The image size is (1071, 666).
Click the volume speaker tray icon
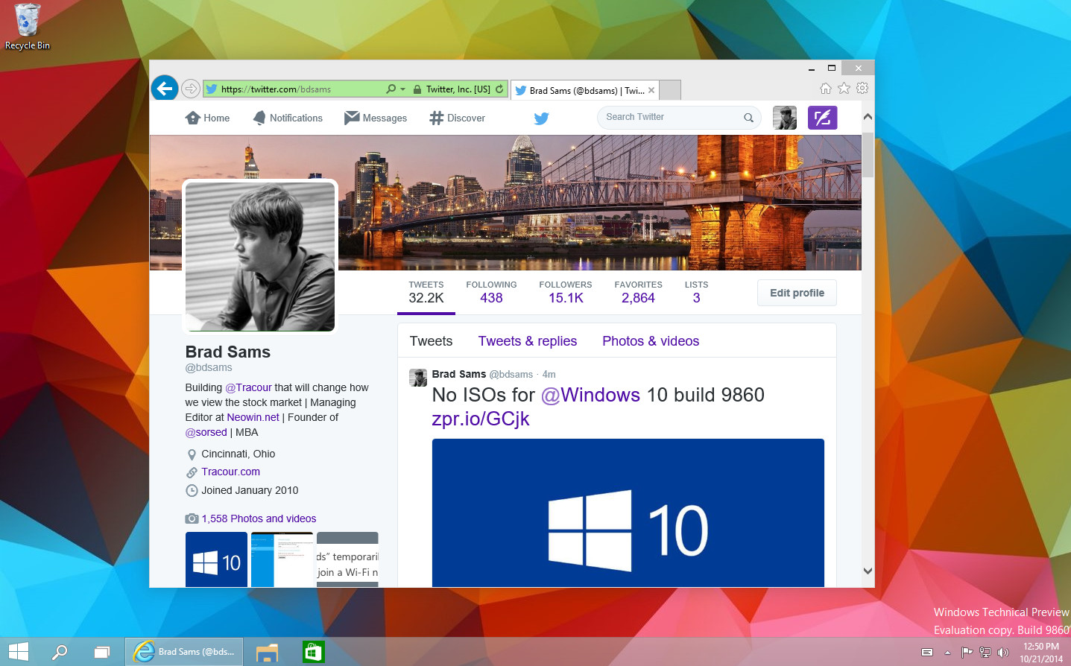1003,653
